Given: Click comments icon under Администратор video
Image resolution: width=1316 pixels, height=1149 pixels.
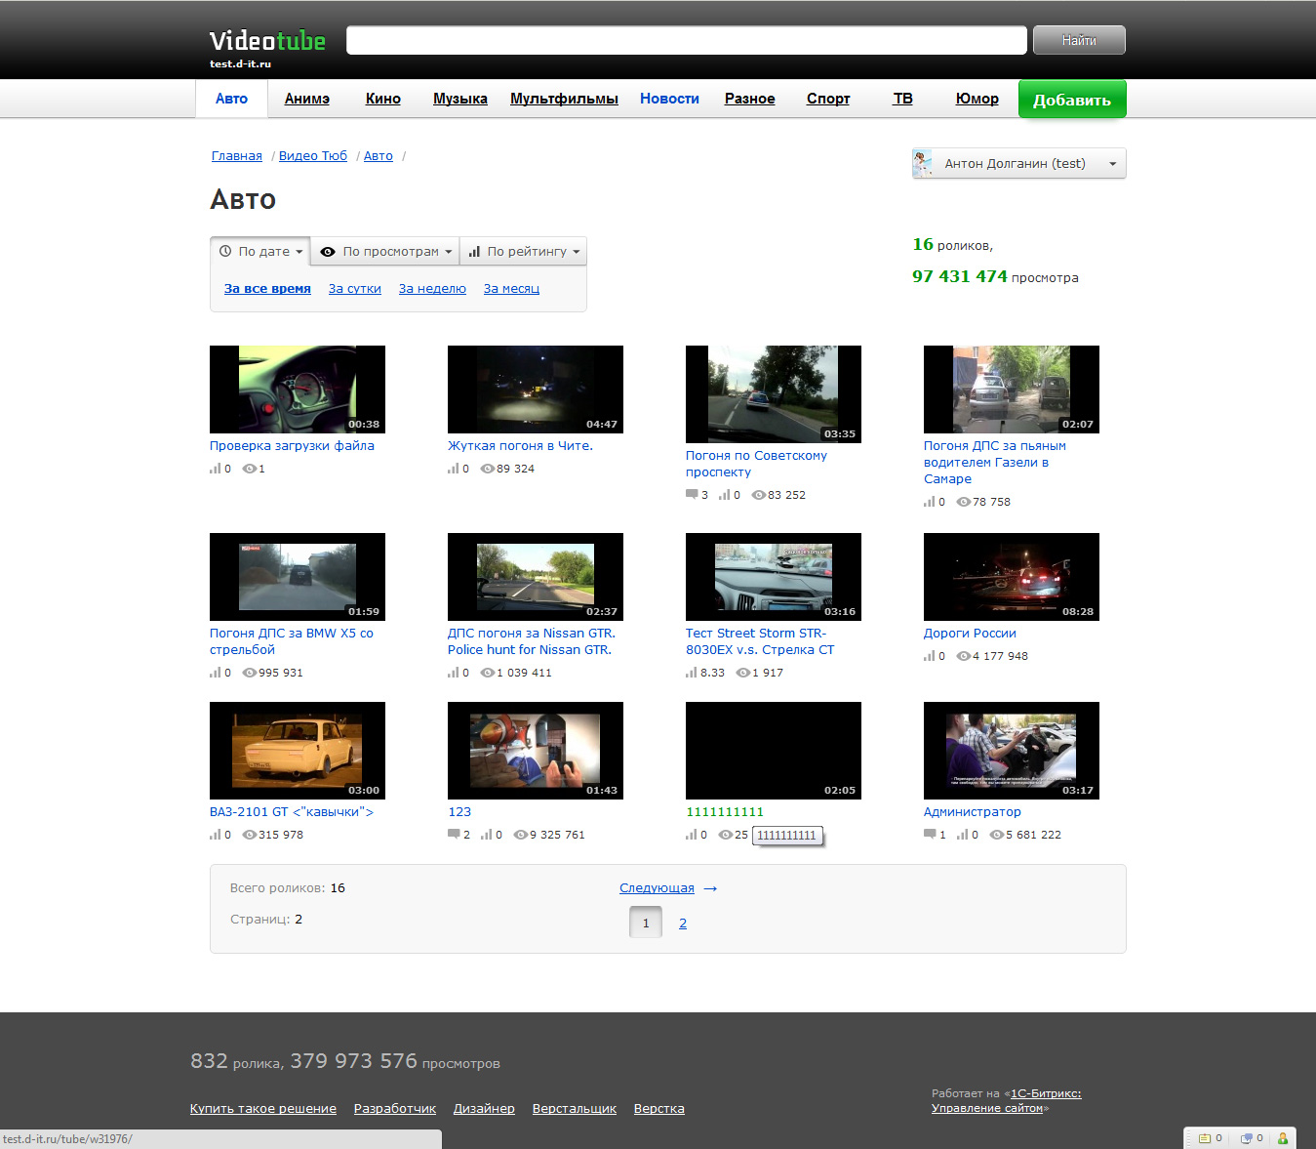Looking at the screenshot, I should click(x=930, y=835).
